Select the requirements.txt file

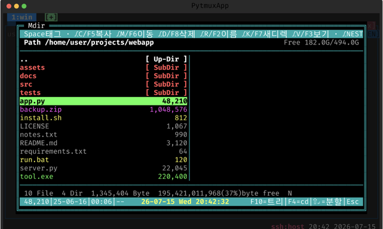104,151
